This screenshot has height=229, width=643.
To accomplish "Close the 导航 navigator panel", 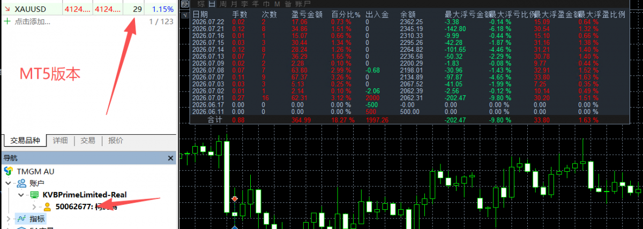I will click(170, 158).
